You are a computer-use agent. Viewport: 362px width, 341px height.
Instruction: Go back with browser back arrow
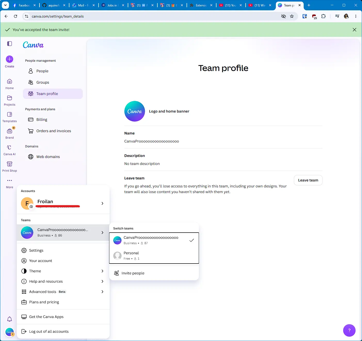pyautogui.click(x=6, y=16)
